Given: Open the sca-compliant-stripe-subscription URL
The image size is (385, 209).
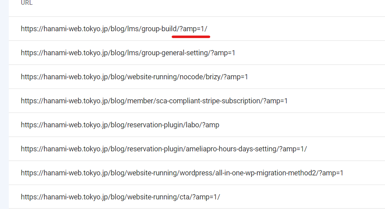Looking at the screenshot, I should (154, 101).
